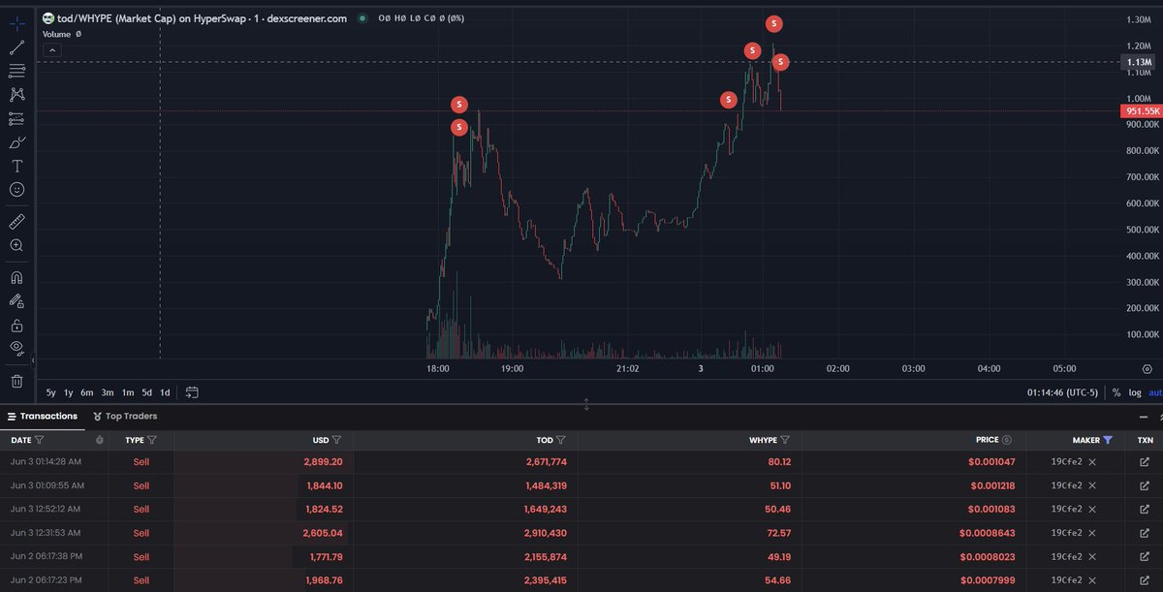This screenshot has height=592, width=1163.
Task: Click the $0.001218 price cell
Action: (x=990, y=485)
